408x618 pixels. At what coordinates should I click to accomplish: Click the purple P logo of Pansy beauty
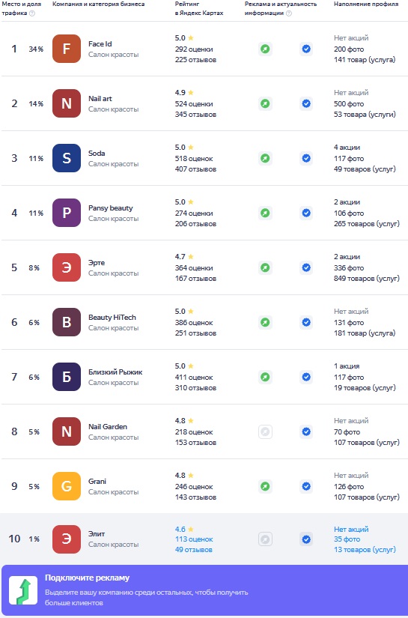coord(67,213)
